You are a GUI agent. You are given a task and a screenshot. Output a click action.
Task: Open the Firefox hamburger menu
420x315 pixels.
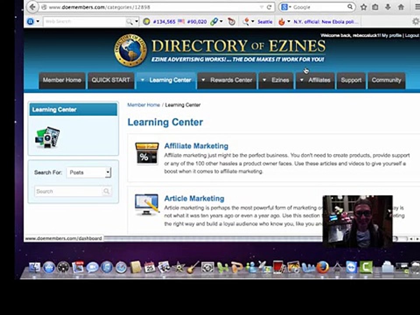[417, 7]
